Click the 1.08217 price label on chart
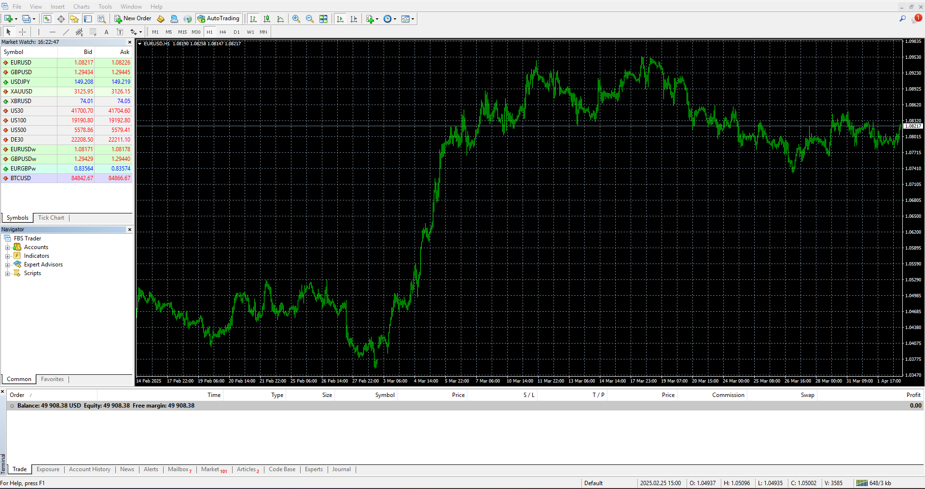 [913, 126]
